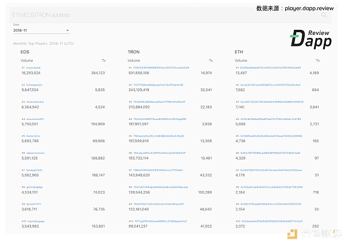Viewport: 345px width, 242px height.
Task: Select ETH transaction count 3,841
Action: click(314, 107)
